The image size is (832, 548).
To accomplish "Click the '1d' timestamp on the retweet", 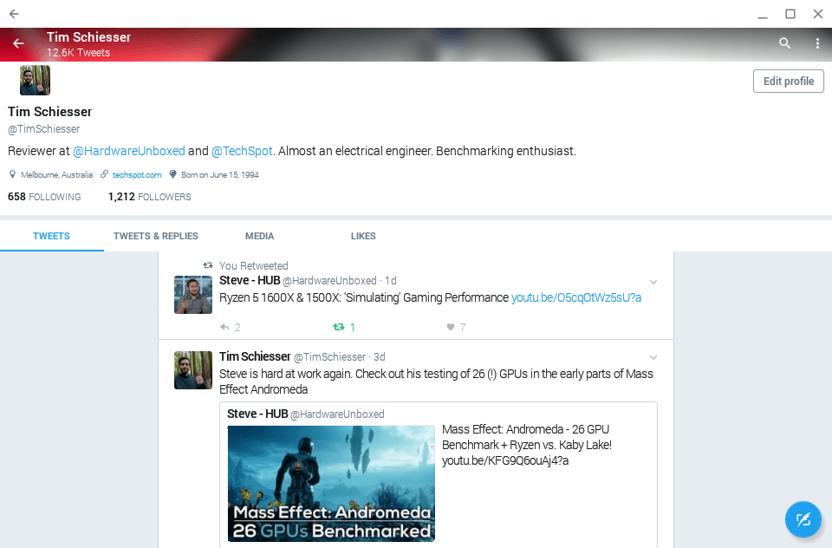I will 391,280.
